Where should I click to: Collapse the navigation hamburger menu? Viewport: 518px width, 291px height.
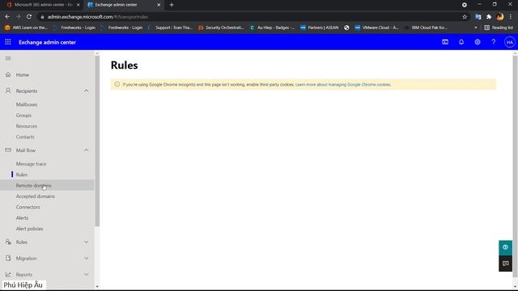tap(8, 58)
